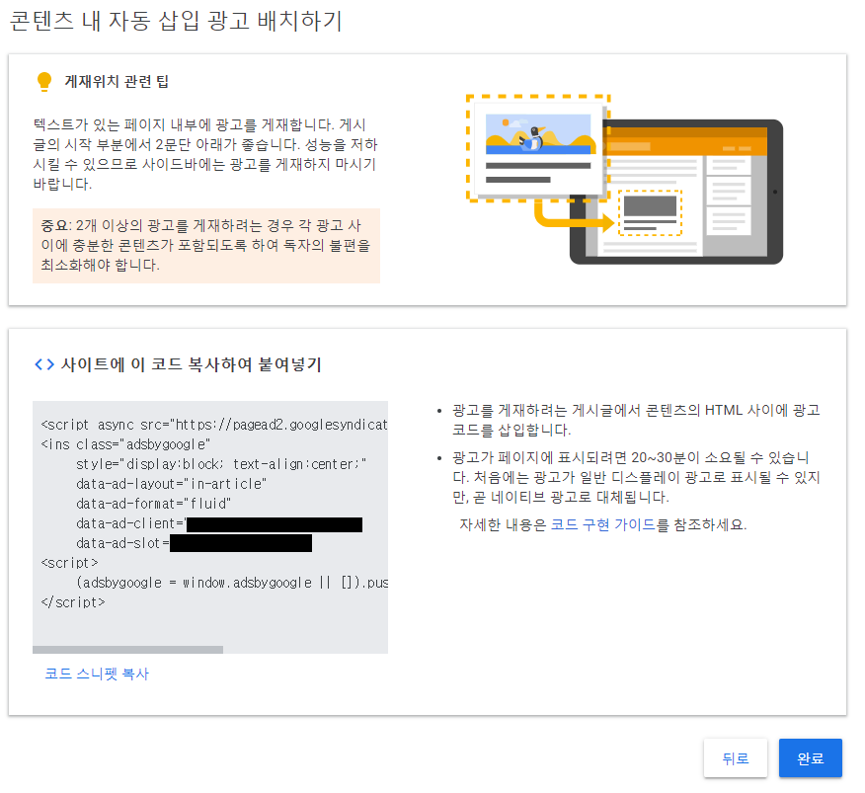Click the heading 게재위치 관련 팁
865x793 pixels.
[x=117, y=82]
